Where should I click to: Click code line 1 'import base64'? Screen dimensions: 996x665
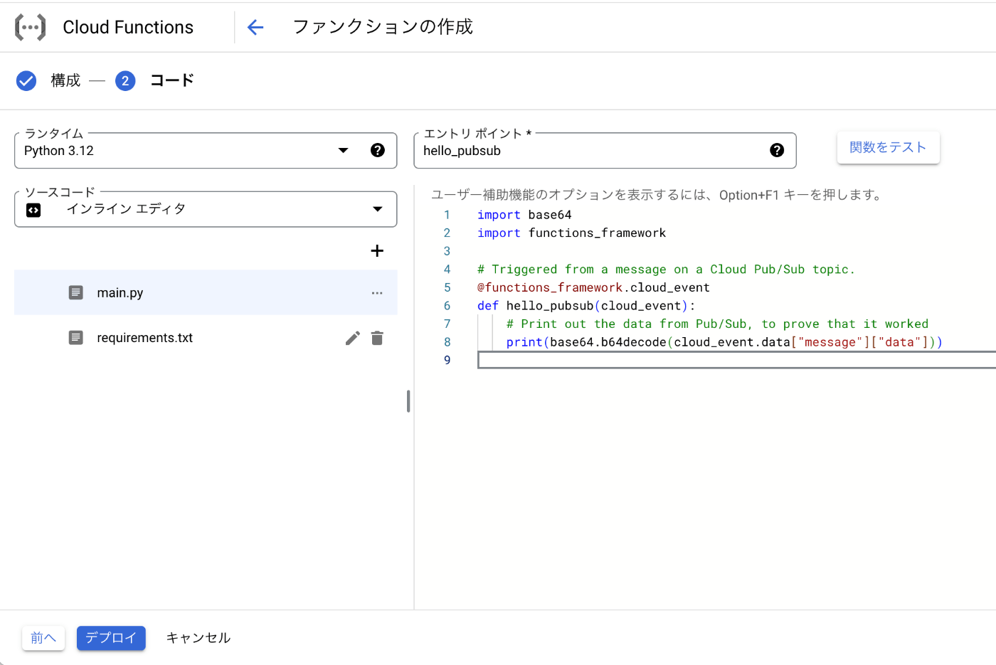pyautogui.click(x=524, y=215)
